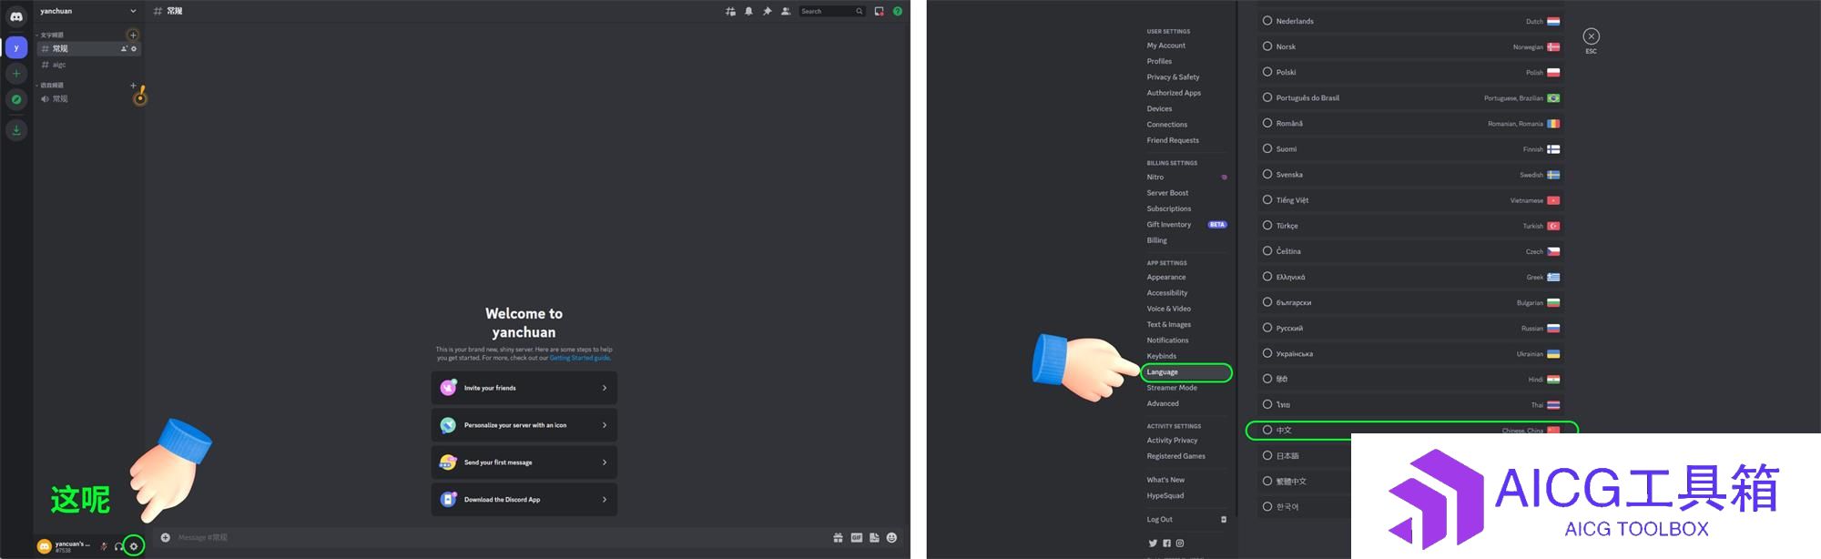Select the Norsk language radio button
Image resolution: width=1821 pixels, height=559 pixels.
[x=1267, y=46]
